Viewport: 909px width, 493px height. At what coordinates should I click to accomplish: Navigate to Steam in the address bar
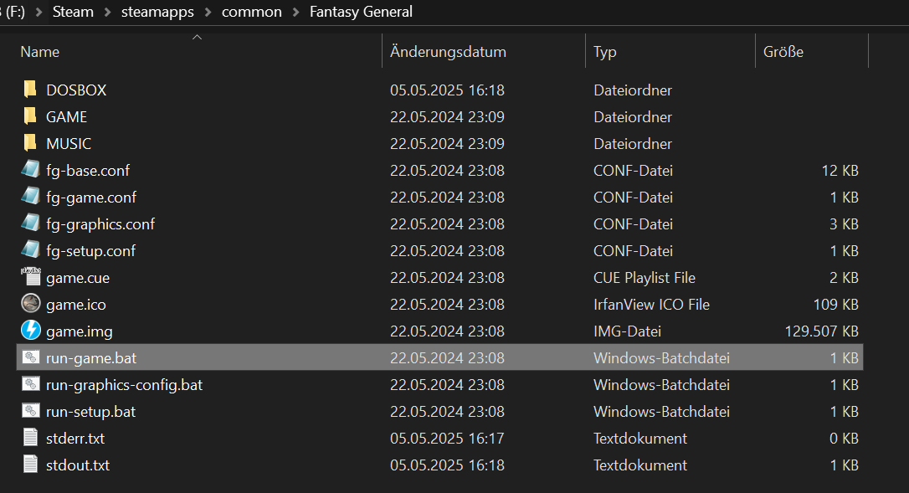(73, 12)
